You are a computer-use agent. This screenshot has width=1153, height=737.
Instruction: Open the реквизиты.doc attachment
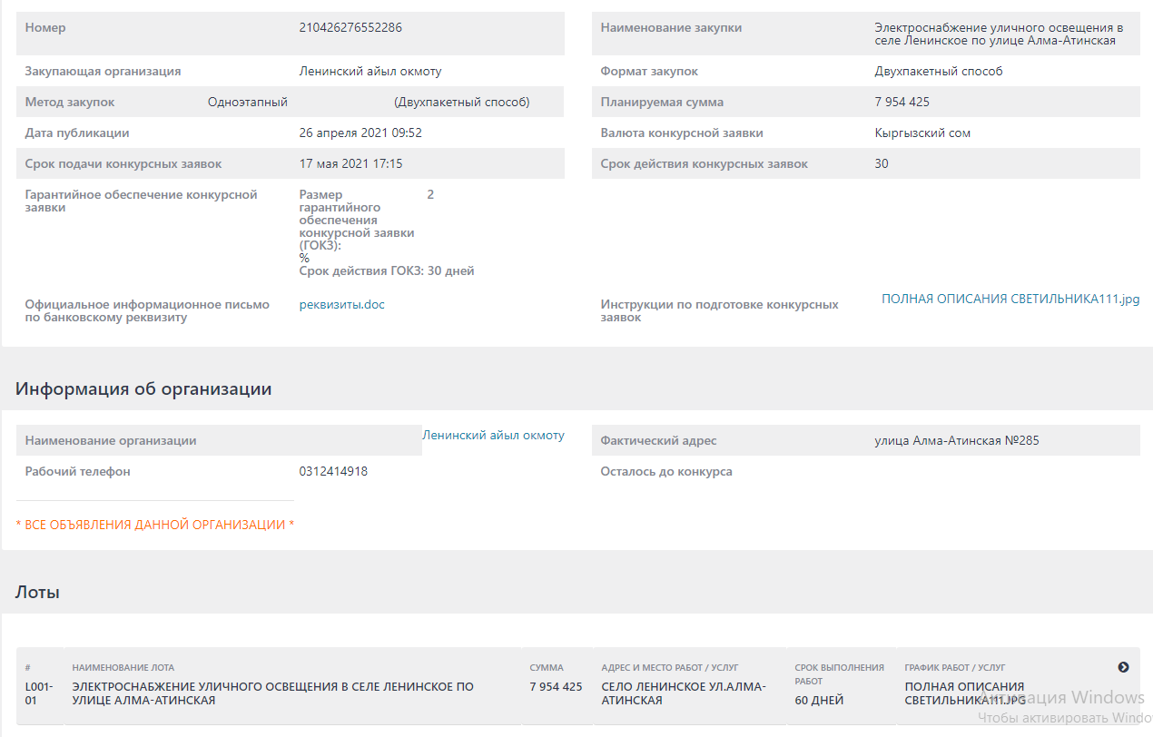(341, 305)
